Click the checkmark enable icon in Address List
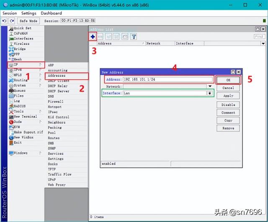Screen dimensions: 268x222 [x=108, y=37]
